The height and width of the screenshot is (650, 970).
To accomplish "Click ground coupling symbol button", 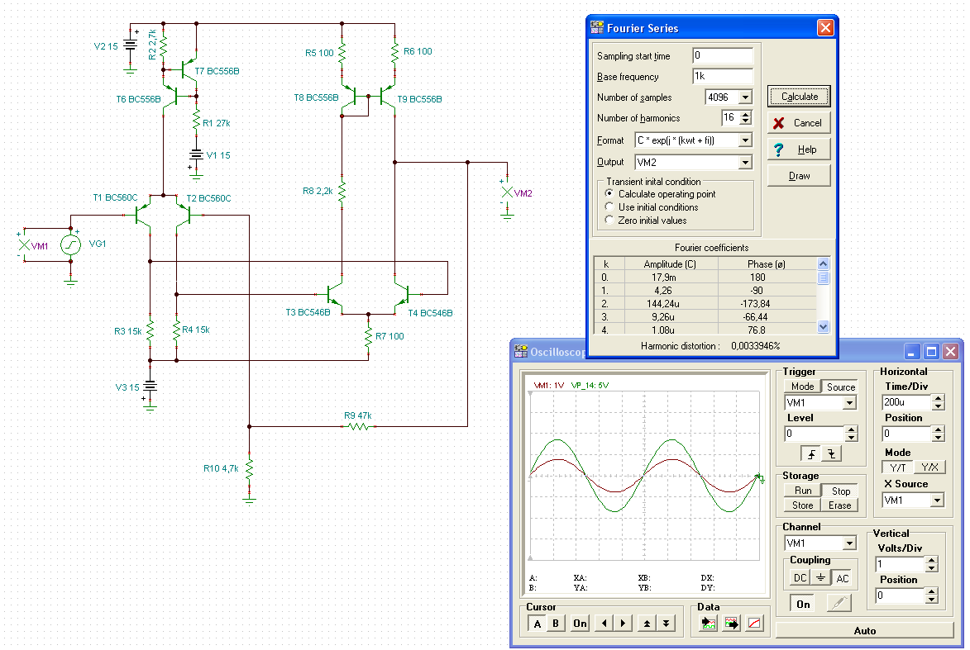I will tap(820, 579).
